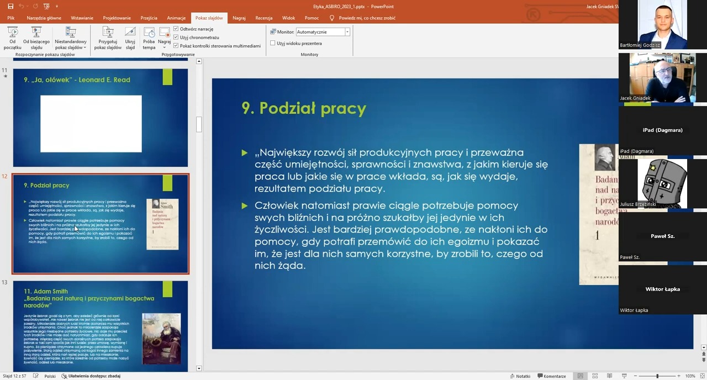The width and height of the screenshot is (707, 380).
Task: Open Ułatwienia dostępu: zbadaj accessibility checker
Action: [91, 376]
